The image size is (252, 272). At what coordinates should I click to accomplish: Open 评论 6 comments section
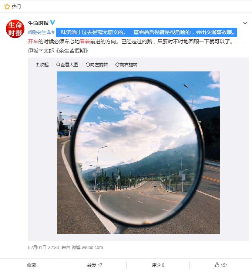pos(158,265)
